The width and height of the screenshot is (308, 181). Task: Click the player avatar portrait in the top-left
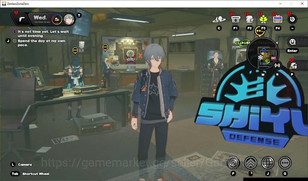(x=69, y=19)
